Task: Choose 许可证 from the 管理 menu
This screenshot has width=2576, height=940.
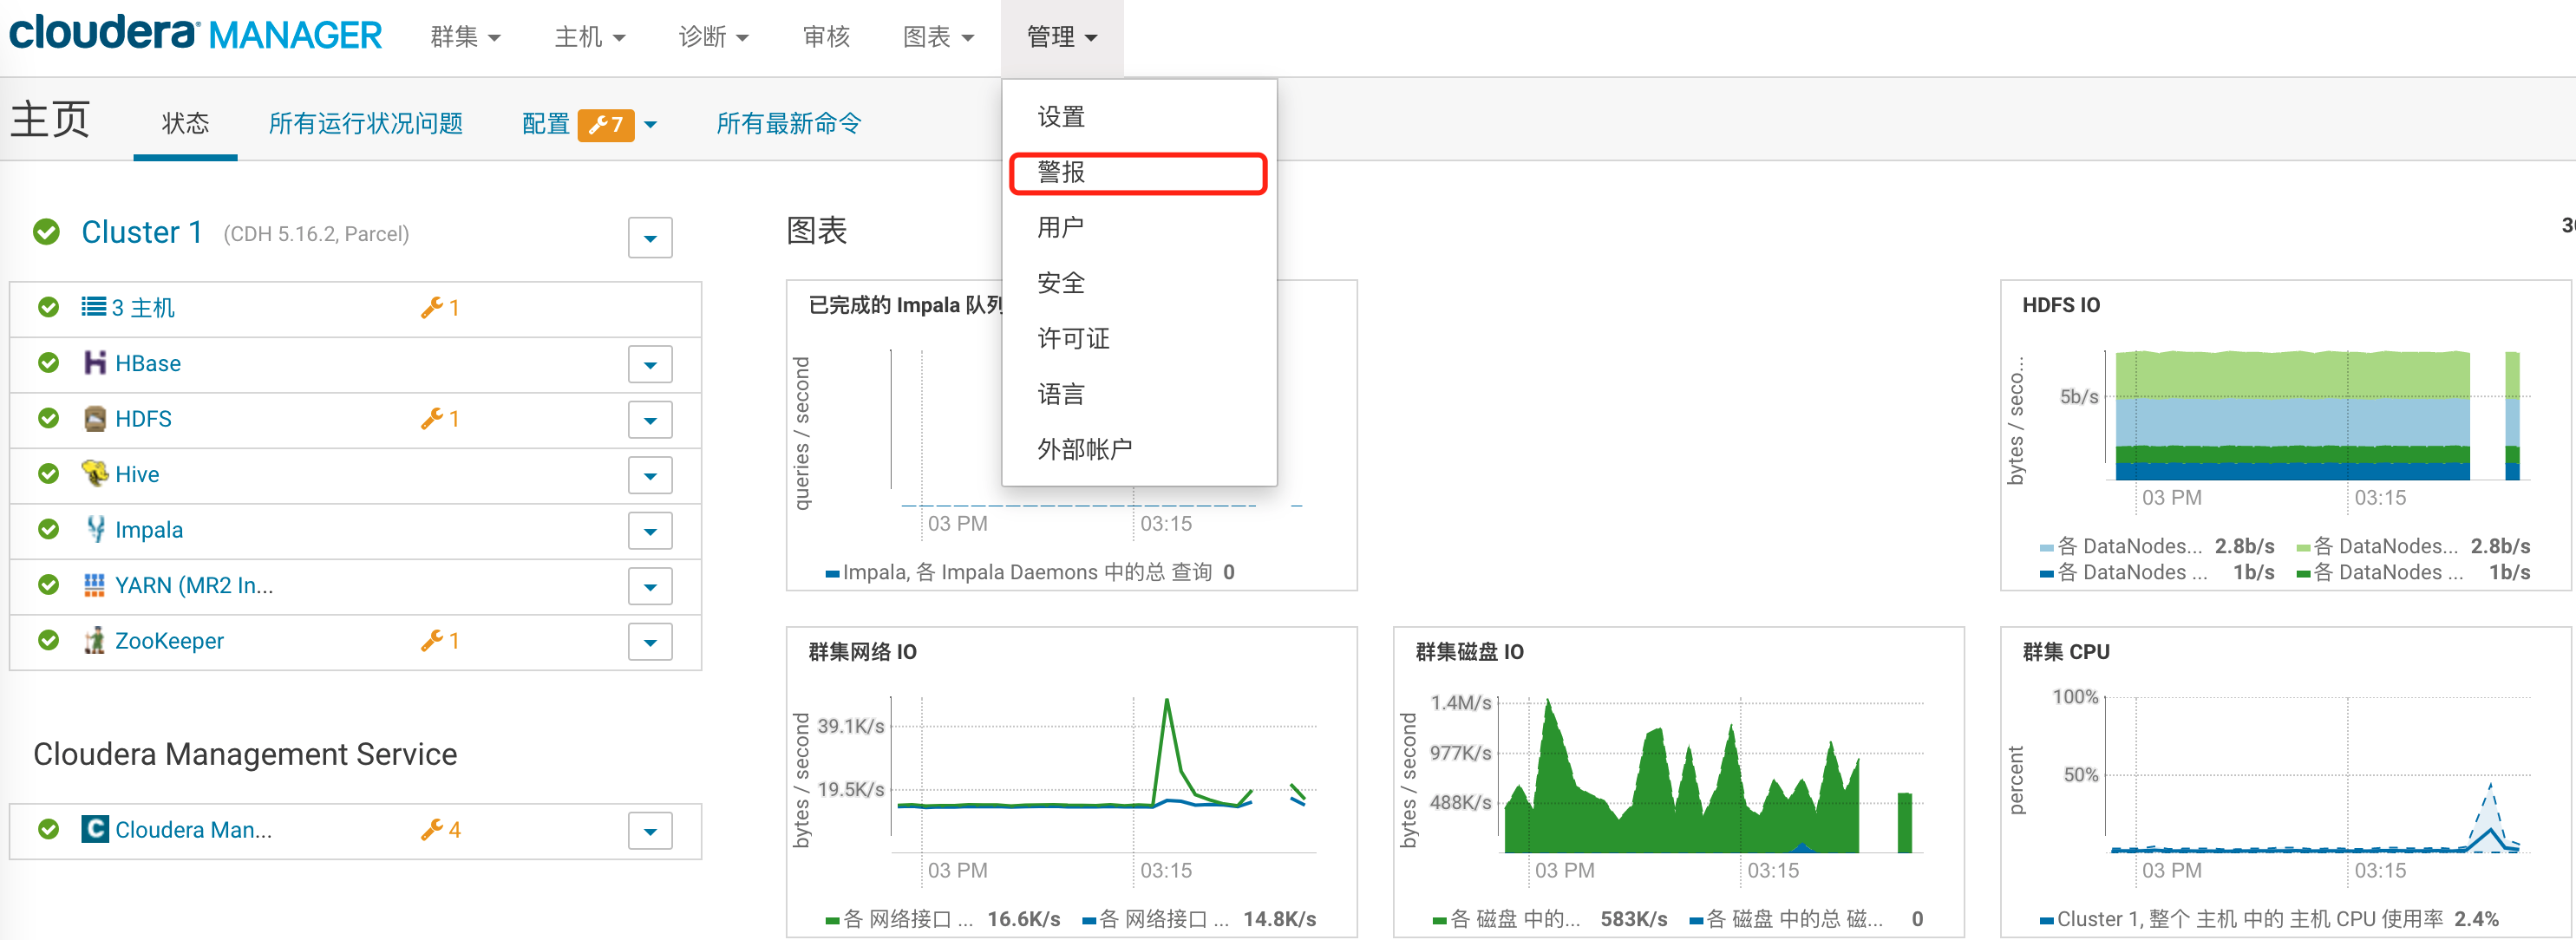Action: click(1073, 338)
